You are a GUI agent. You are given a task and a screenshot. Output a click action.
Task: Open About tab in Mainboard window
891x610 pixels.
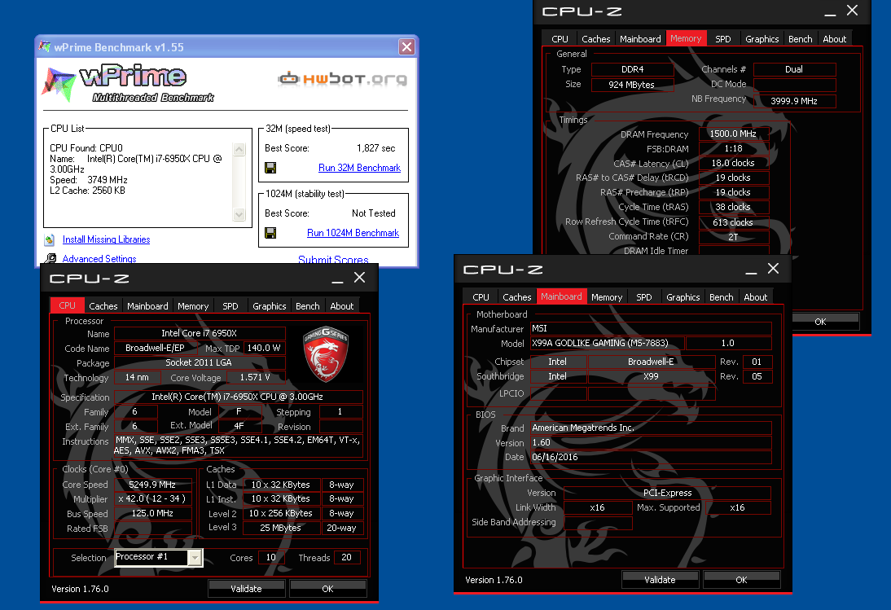(755, 296)
